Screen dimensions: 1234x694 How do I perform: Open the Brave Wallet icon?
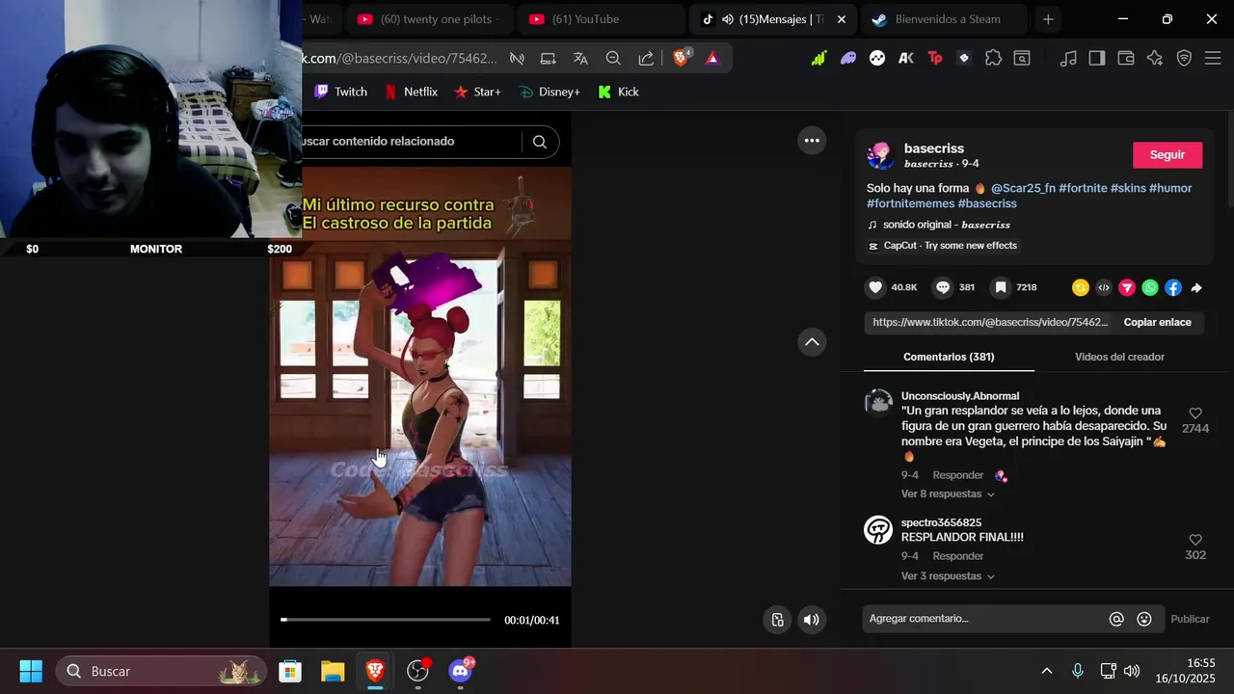coord(1125,58)
